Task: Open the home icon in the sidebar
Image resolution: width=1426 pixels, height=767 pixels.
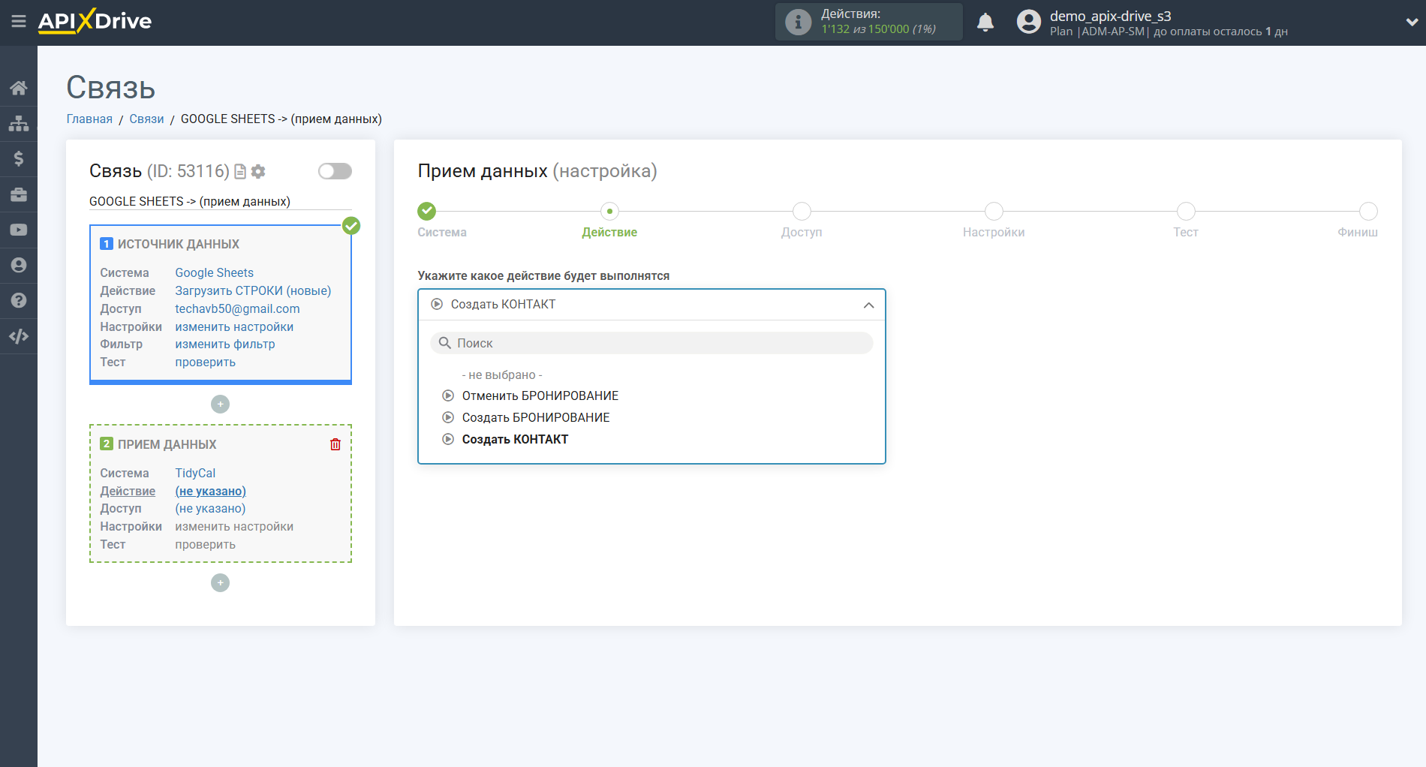Action: 19,88
